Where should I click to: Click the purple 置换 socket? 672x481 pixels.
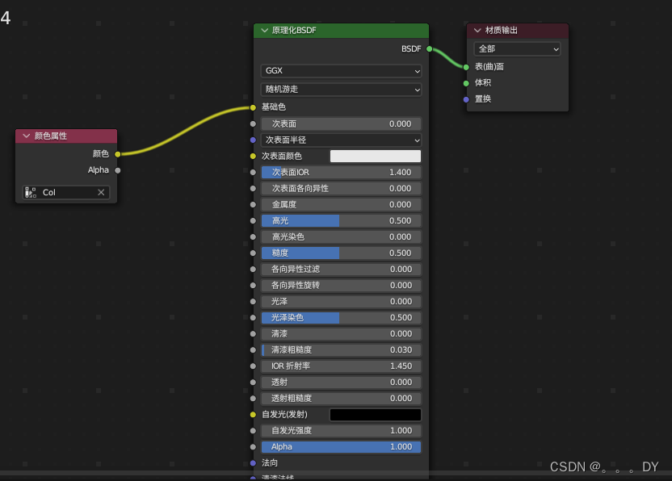tap(465, 98)
